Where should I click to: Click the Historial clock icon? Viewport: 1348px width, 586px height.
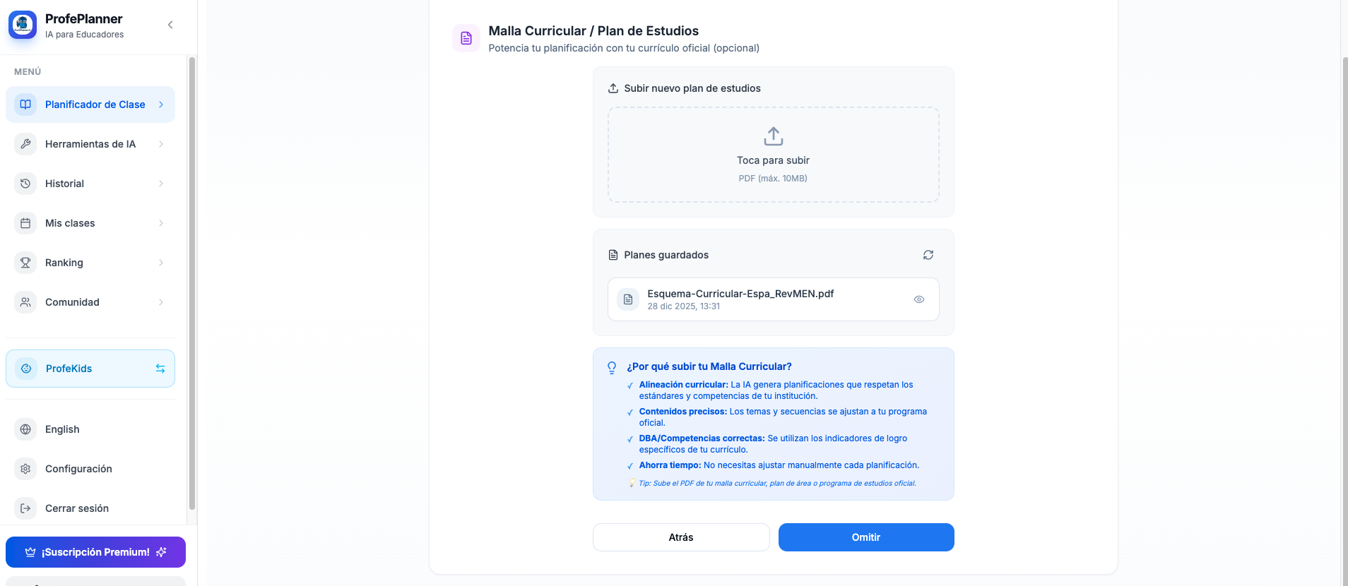pyautogui.click(x=25, y=184)
